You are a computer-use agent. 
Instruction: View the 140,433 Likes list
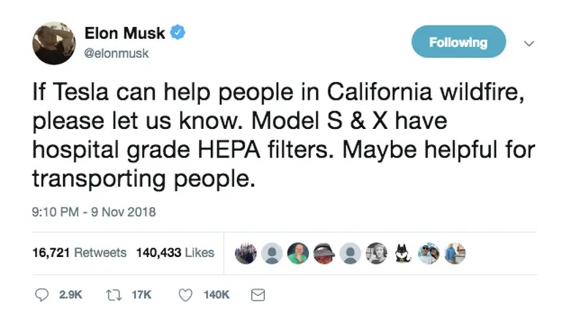point(175,253)
